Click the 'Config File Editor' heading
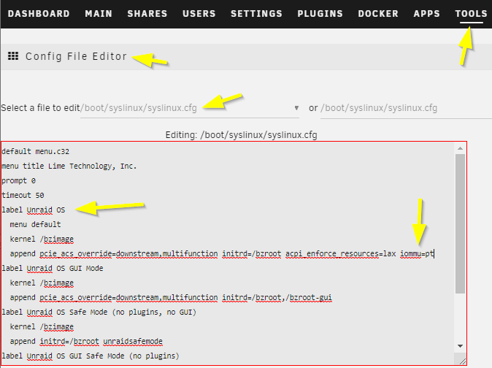The width and height of the screenshot is (492, 368). [76, 56]
